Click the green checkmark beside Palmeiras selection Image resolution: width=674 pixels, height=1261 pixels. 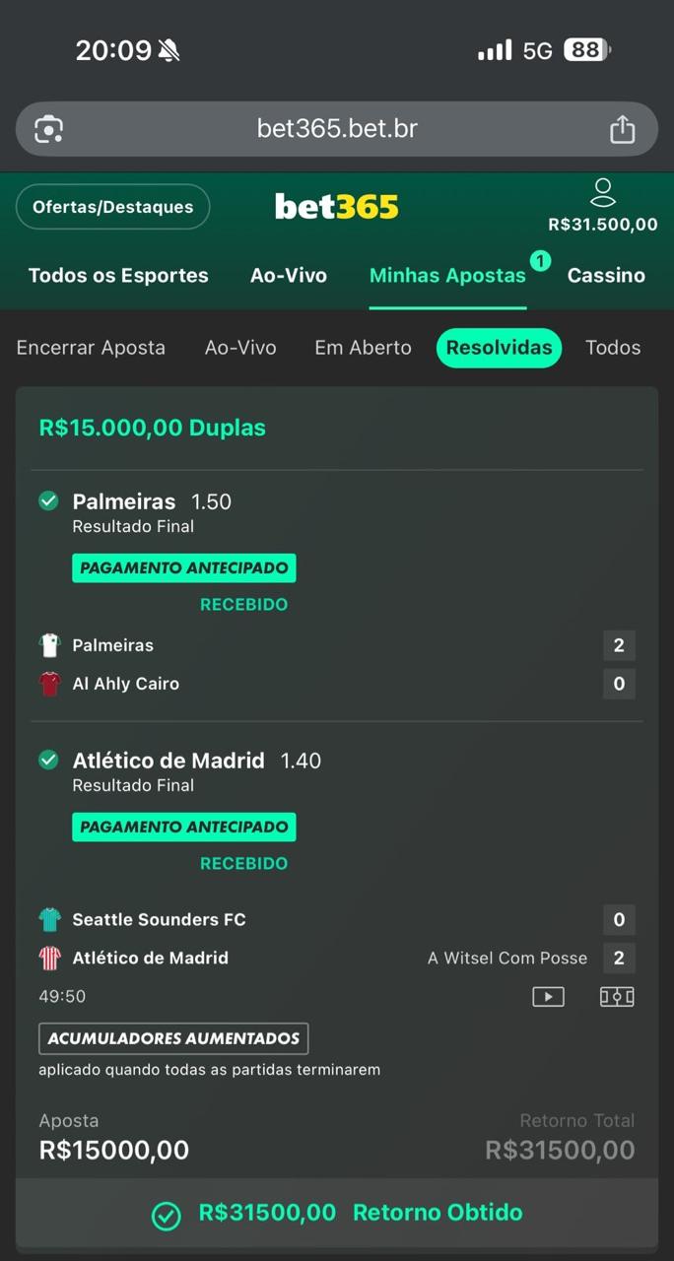pyautogui.click(x=47, y=500)
